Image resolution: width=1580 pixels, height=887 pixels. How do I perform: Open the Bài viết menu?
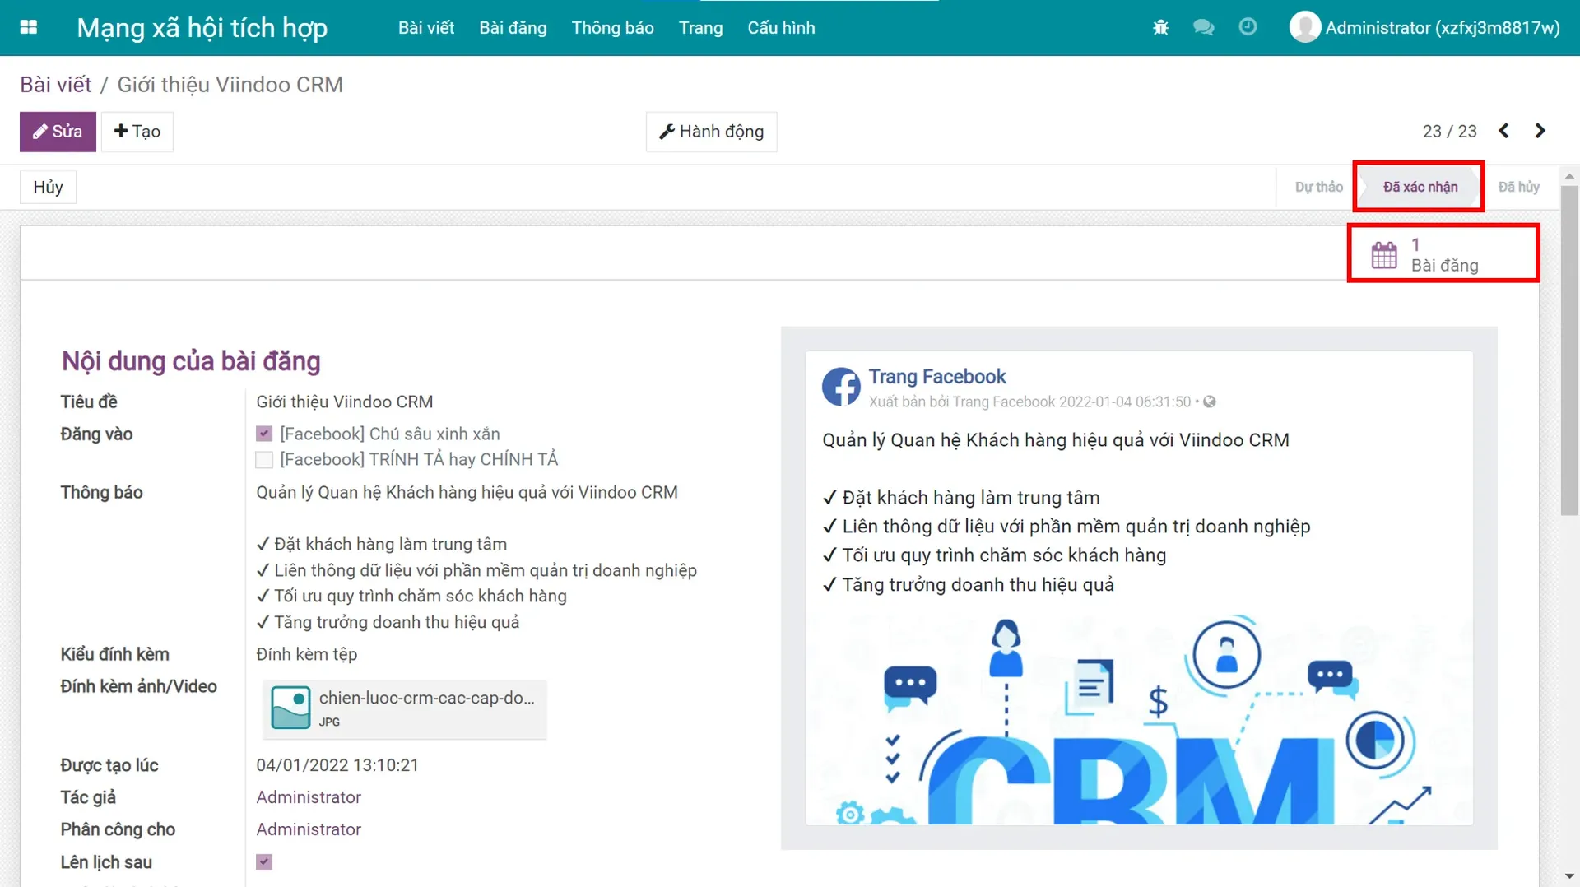coord(426,28)
